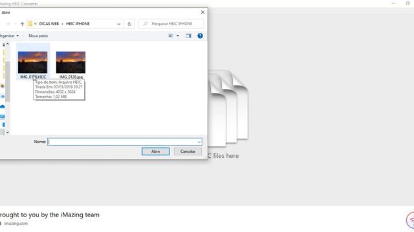This screenshot has height=232, width=414.
Task: Click the DICAS WEB breadcrumb
Action: pyautogui.click(x=49, y=24)
